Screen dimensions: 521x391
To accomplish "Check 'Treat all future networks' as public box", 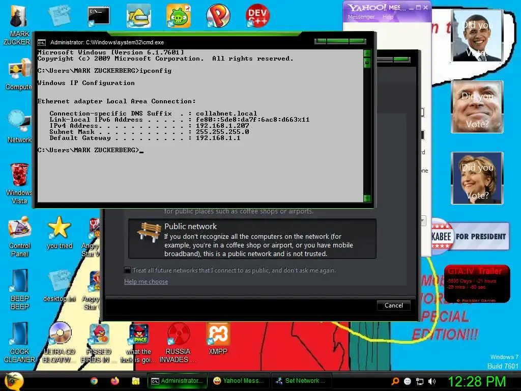I will 127,270.
